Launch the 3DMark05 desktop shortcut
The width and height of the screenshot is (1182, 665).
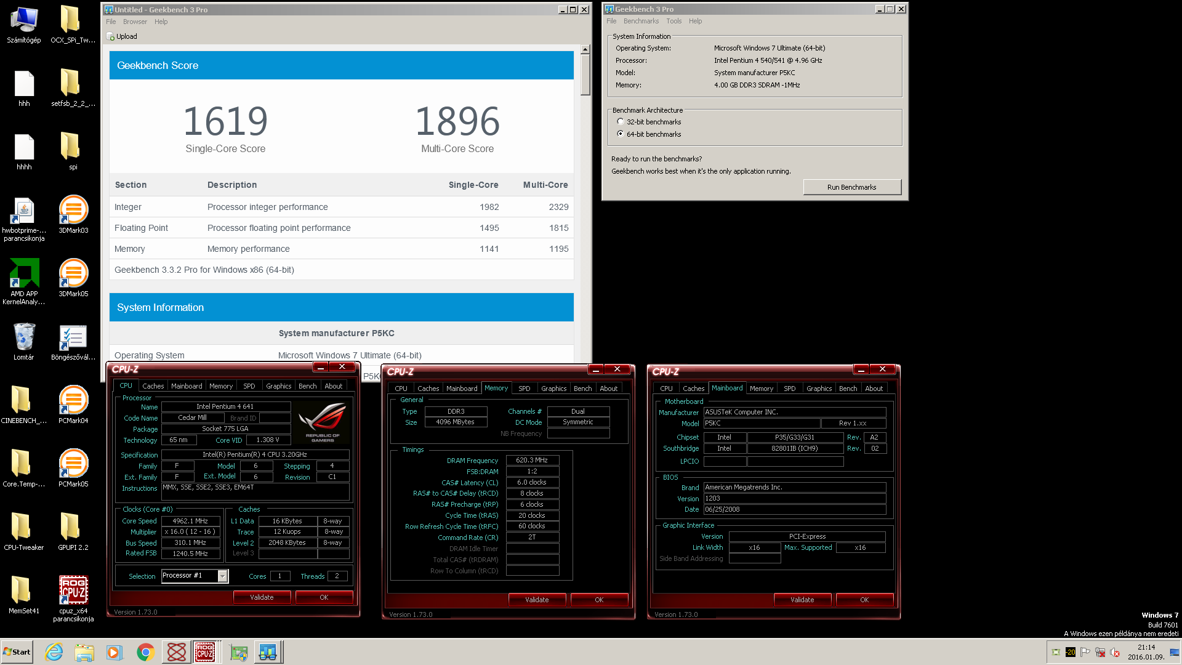(73, 278)
